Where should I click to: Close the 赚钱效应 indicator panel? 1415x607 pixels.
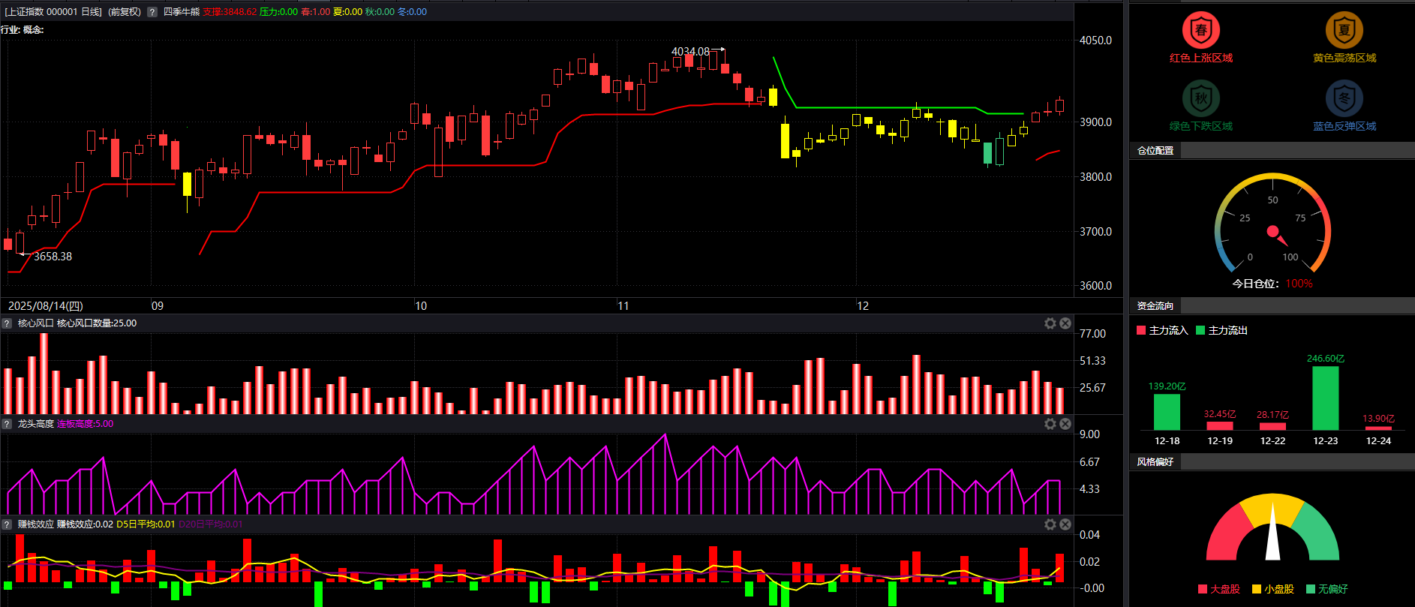pyautogui.click(x=1065, y=524)
